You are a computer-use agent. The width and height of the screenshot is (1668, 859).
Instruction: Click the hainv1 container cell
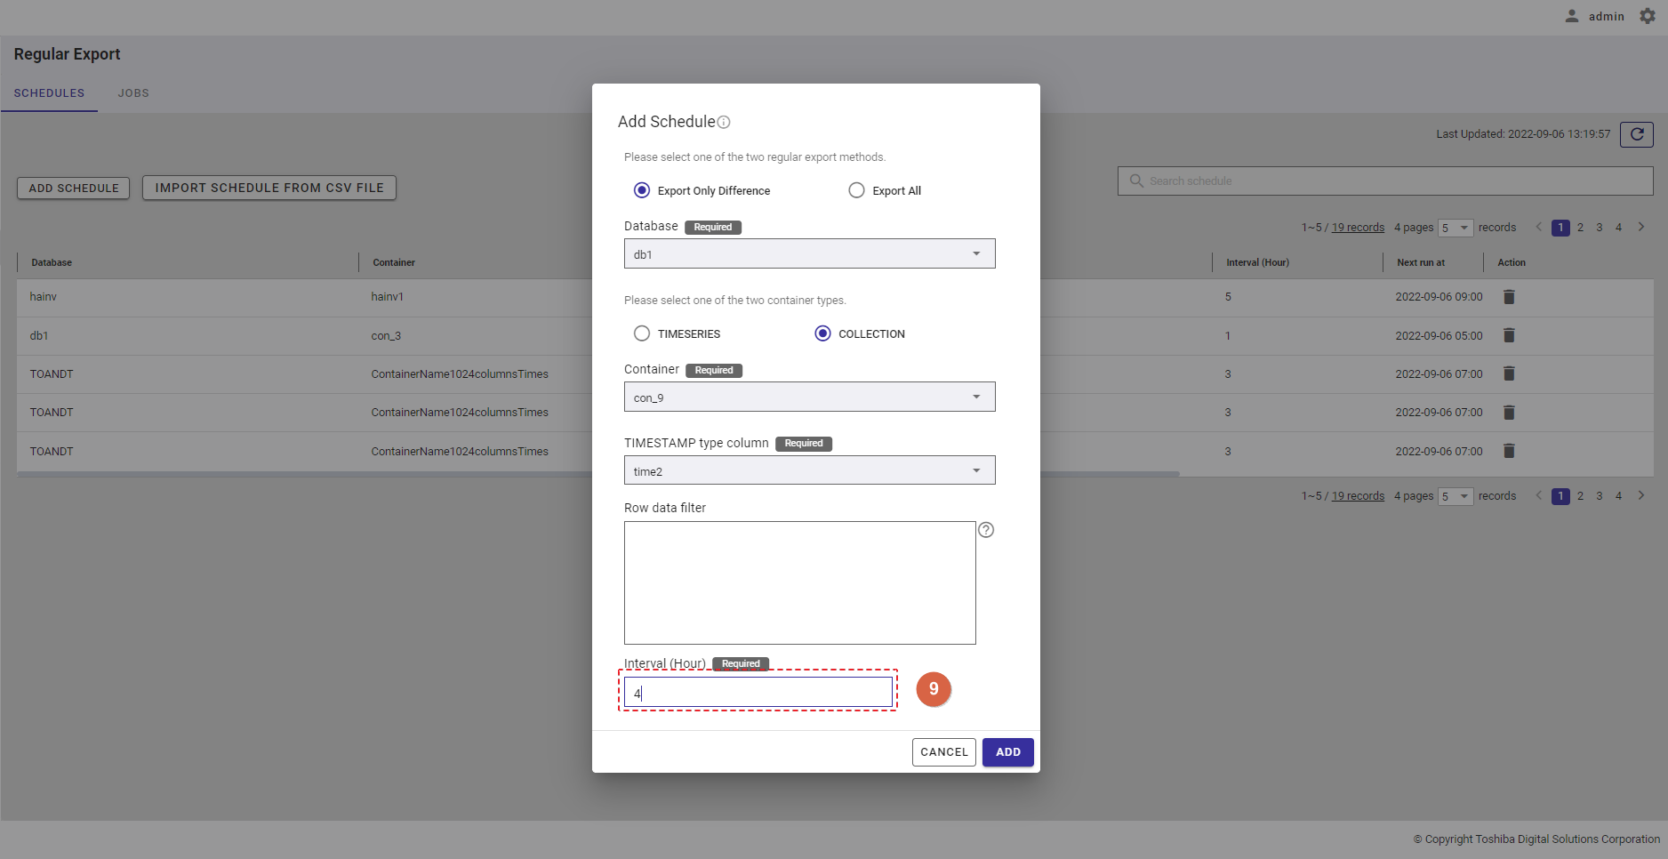coord(388,297)
